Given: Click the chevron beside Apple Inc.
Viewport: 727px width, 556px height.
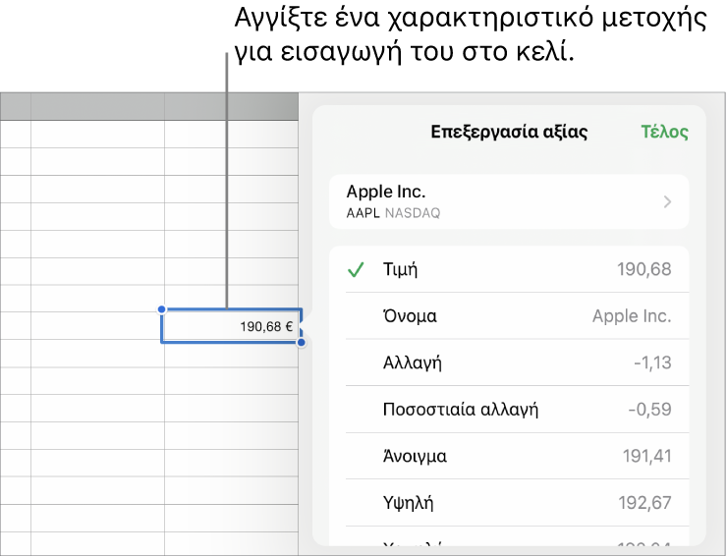Looking at the screenshot, I should click(667, 202).
